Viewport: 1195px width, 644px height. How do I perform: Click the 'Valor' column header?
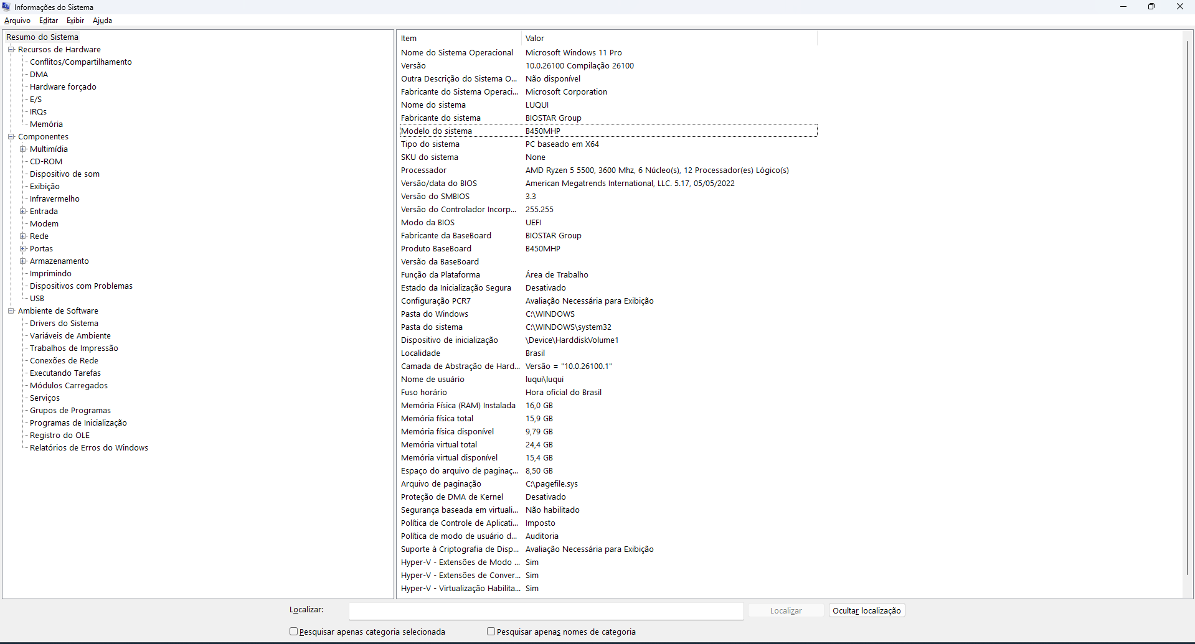click(x=669, y=39)
